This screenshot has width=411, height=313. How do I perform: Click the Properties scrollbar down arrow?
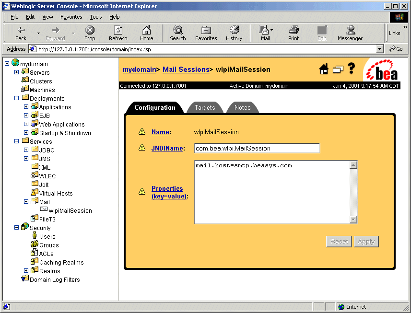[x=353, y=220]
